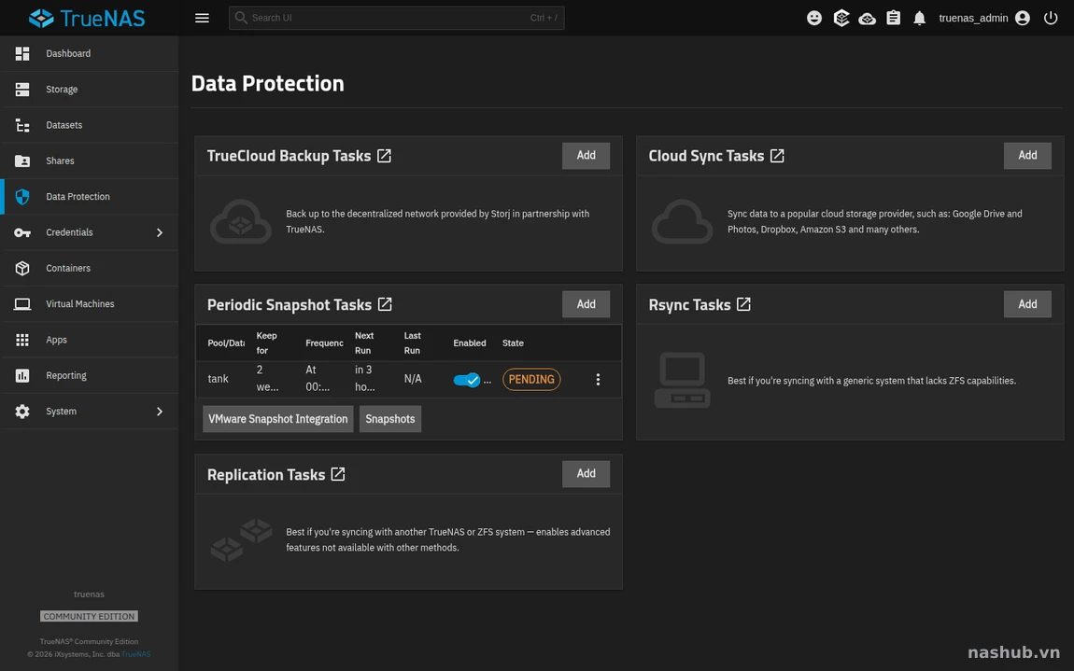Add an Rsync task
The width and height of the screenshot is (1074, 671).
(1027, 304)
